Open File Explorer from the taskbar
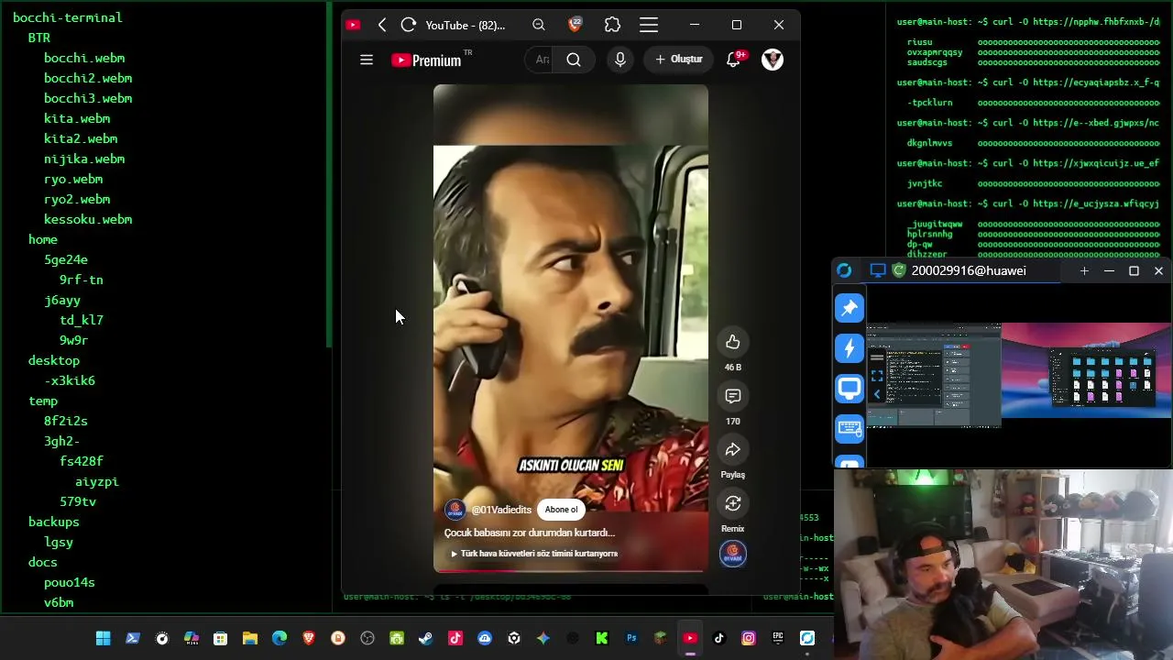This screenshot has width=1173, height=660. [x=250, y=638]
